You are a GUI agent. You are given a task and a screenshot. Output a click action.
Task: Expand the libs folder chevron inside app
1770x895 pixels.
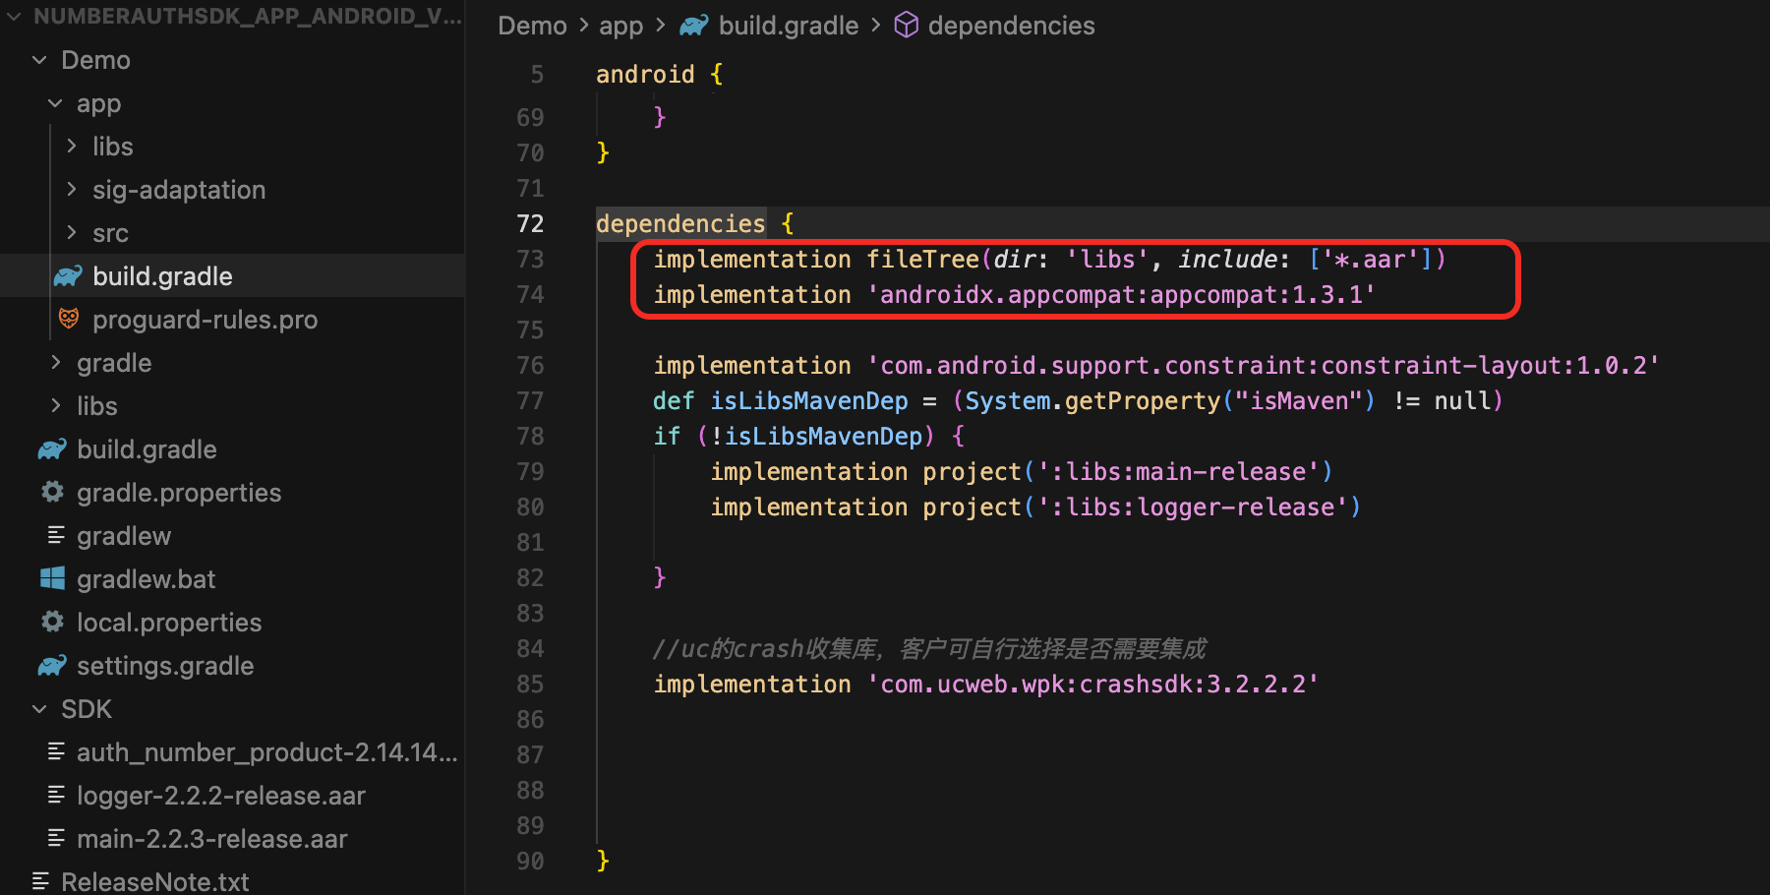pyautogui.click(x=71, y=147)
